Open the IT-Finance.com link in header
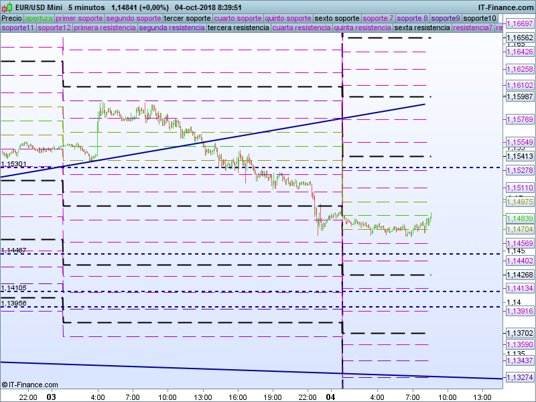This screenshot has height=402, width=536. (x=505, y=7)
